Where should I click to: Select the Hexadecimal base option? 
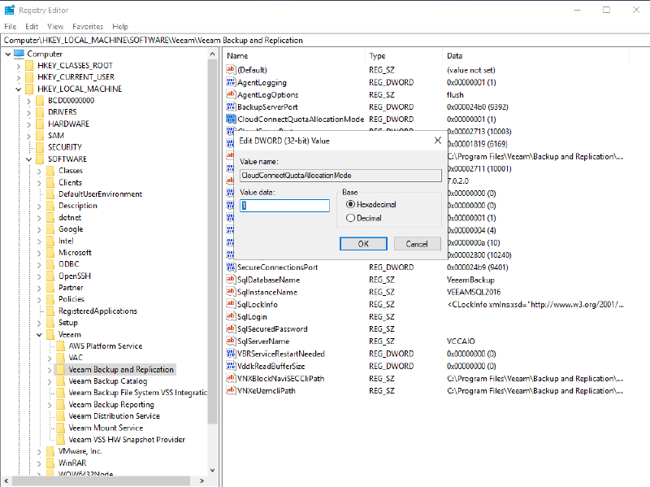click(351, 204)
